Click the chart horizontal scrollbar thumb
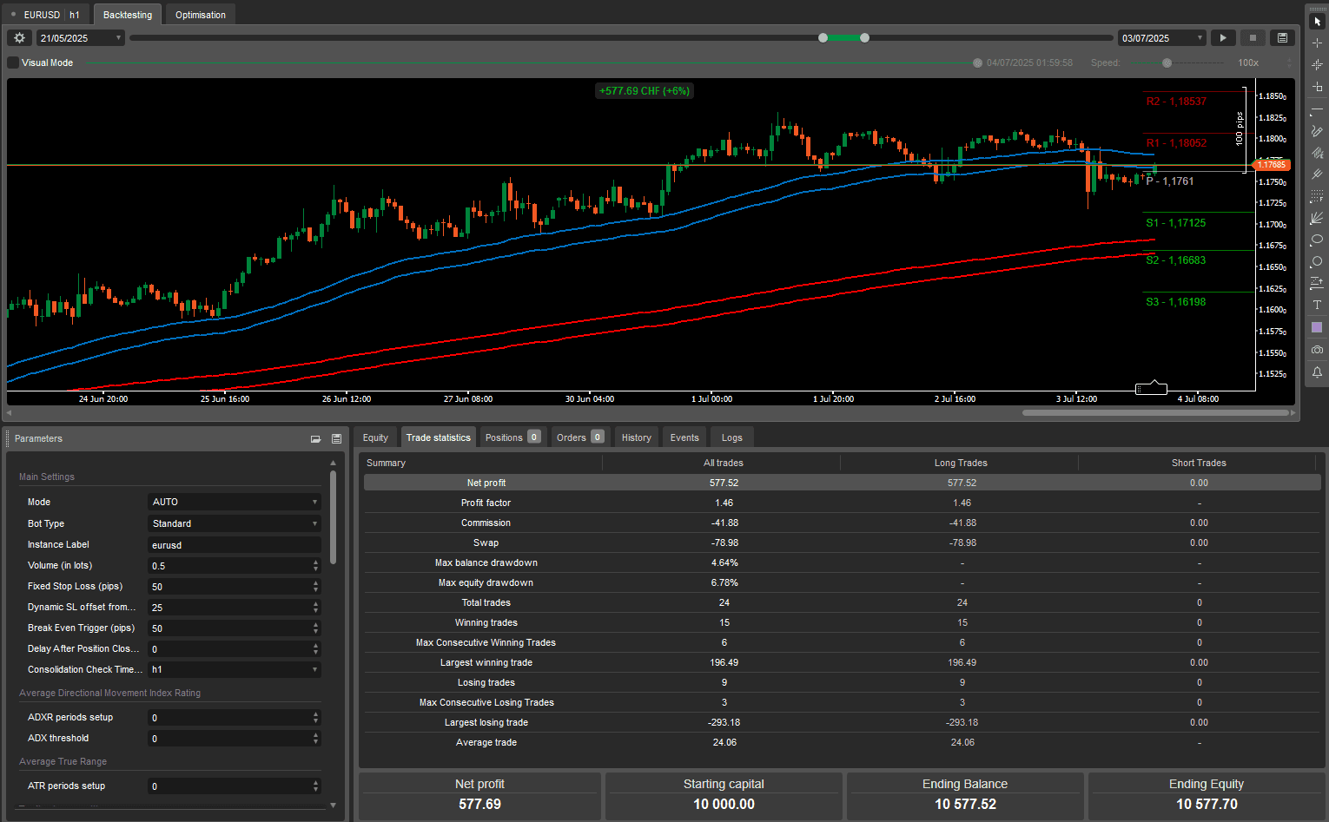The image size is (1329, 822). [x=1156, y=412]
